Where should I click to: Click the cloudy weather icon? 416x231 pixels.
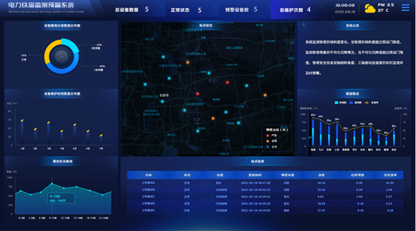[x=370, y=9]
